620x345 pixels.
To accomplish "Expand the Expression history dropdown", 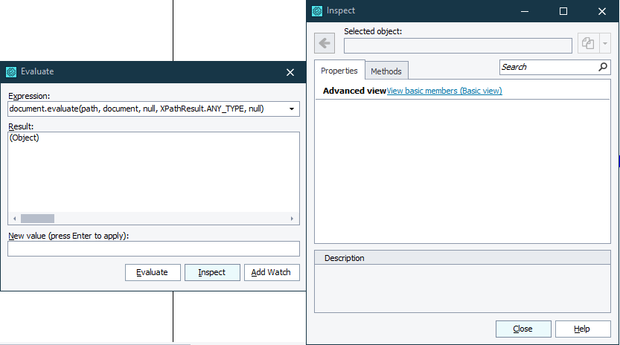I will pos(291,109).
